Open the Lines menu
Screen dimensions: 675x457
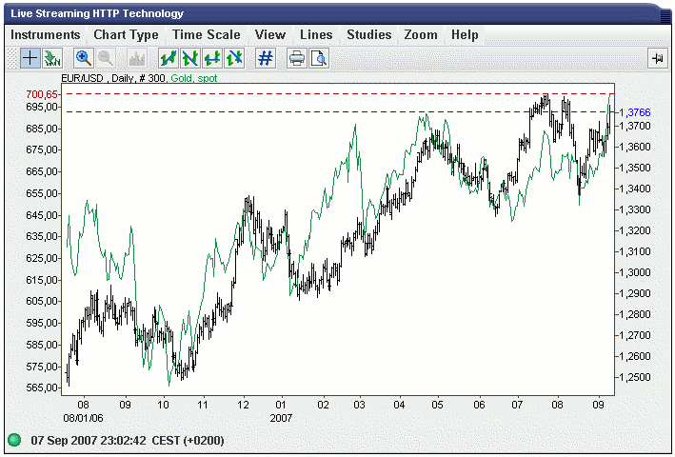(316, 35)
